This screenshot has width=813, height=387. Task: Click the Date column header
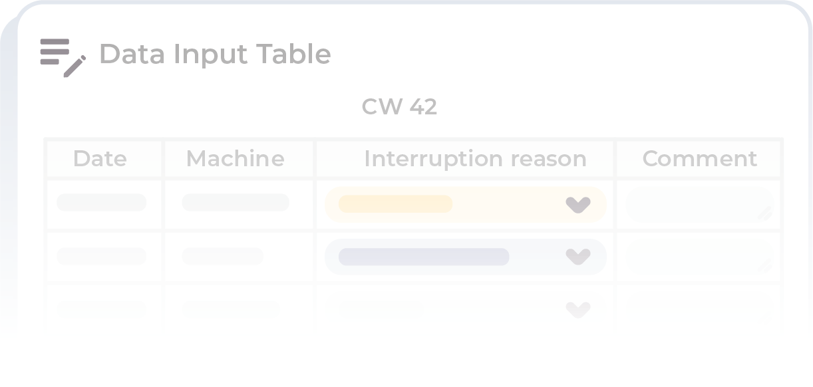tap(100, 159)
